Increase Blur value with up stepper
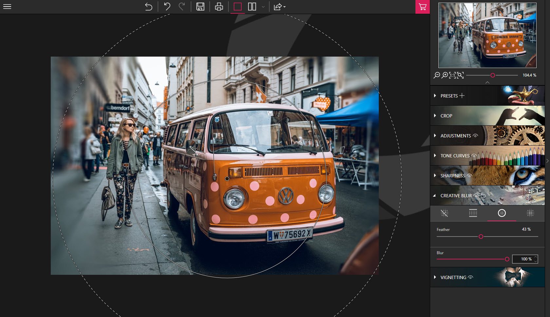550x317 pixels. point(536,257)
